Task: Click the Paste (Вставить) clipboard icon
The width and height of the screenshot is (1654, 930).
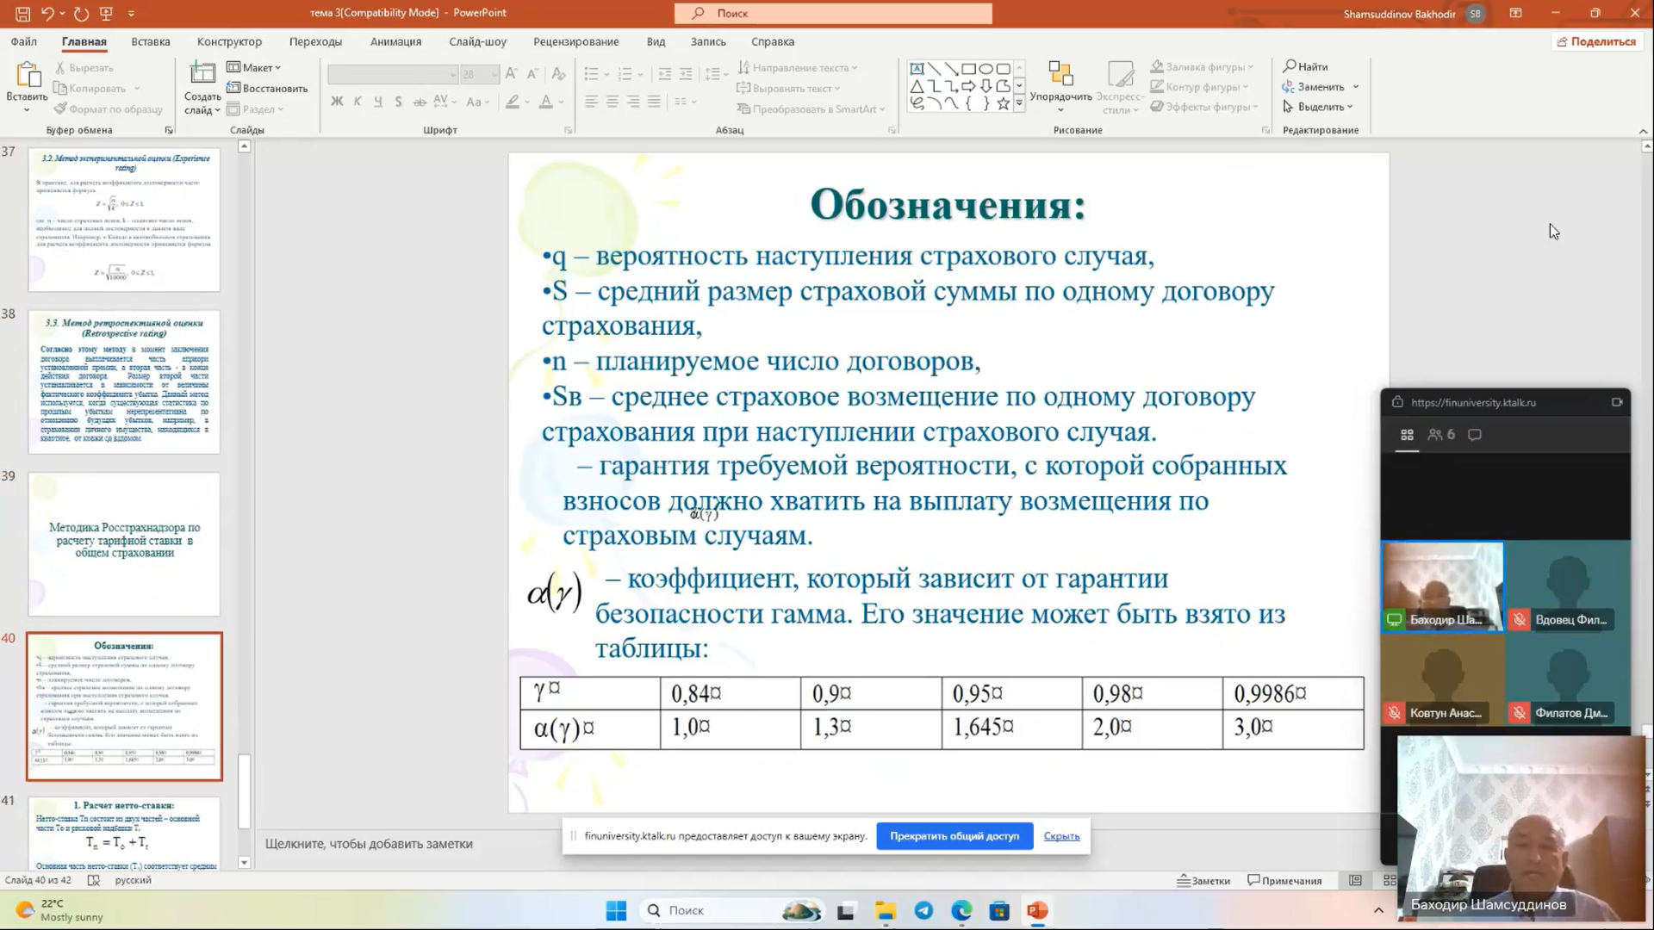Action: [27, 76]
